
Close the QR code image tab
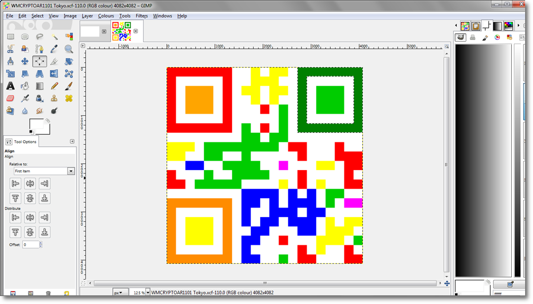point(136,31)
